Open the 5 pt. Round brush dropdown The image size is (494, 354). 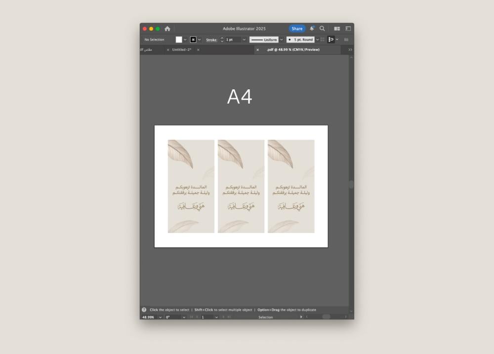coord(317,39)
